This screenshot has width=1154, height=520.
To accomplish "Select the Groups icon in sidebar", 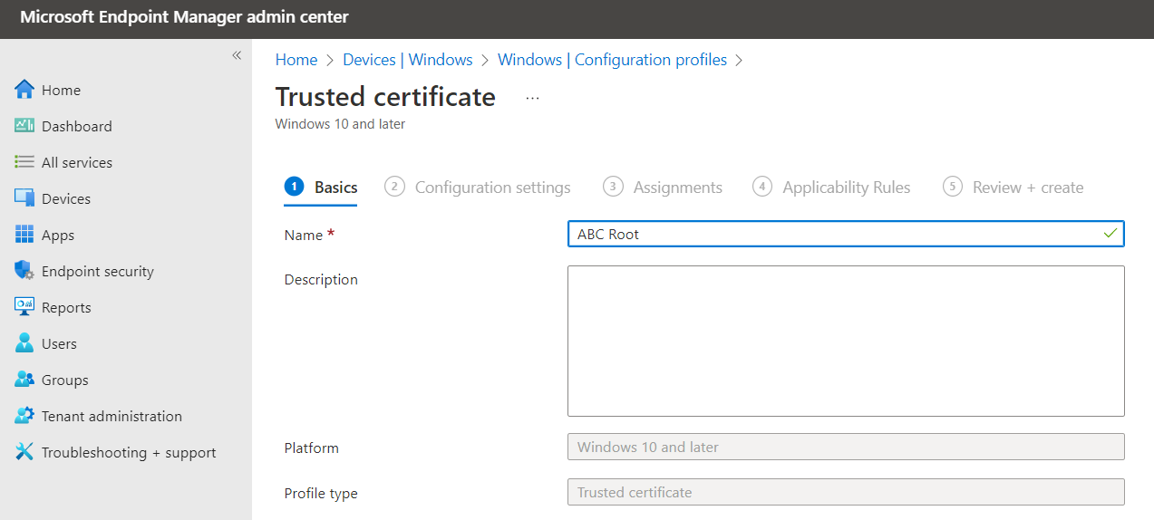I will coord(24,380).
